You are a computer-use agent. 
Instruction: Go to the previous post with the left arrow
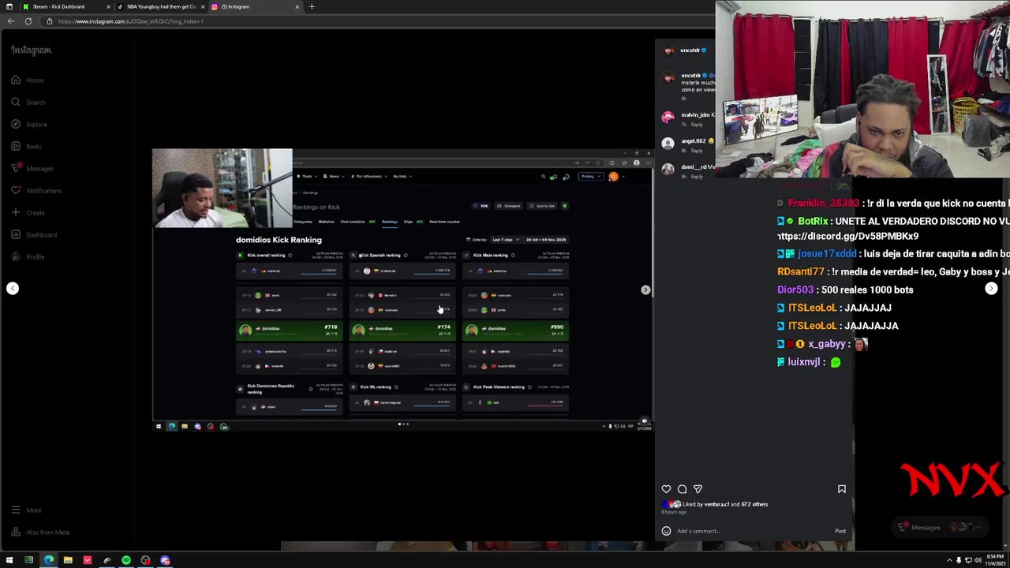point(13,288)
